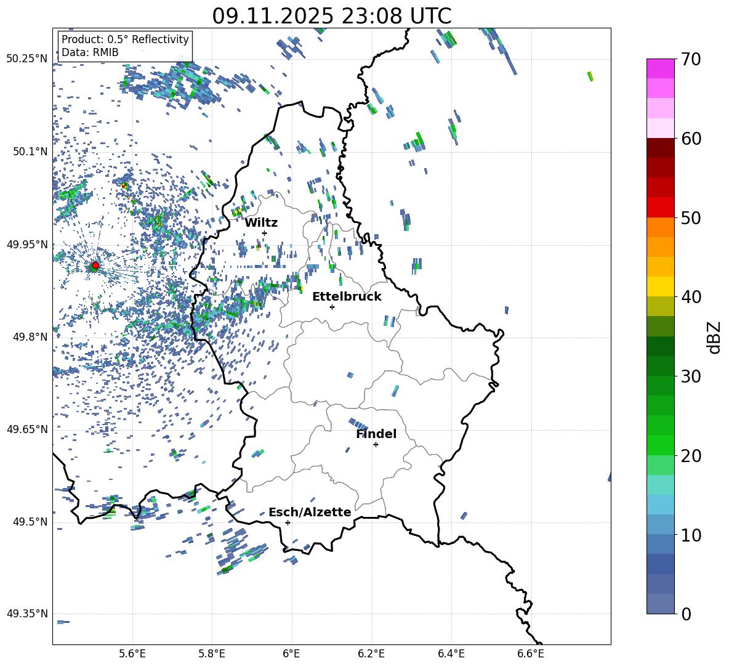729x666 pixels.
Task: Click the Wiltz station cross marker
Action: (264, 233)
